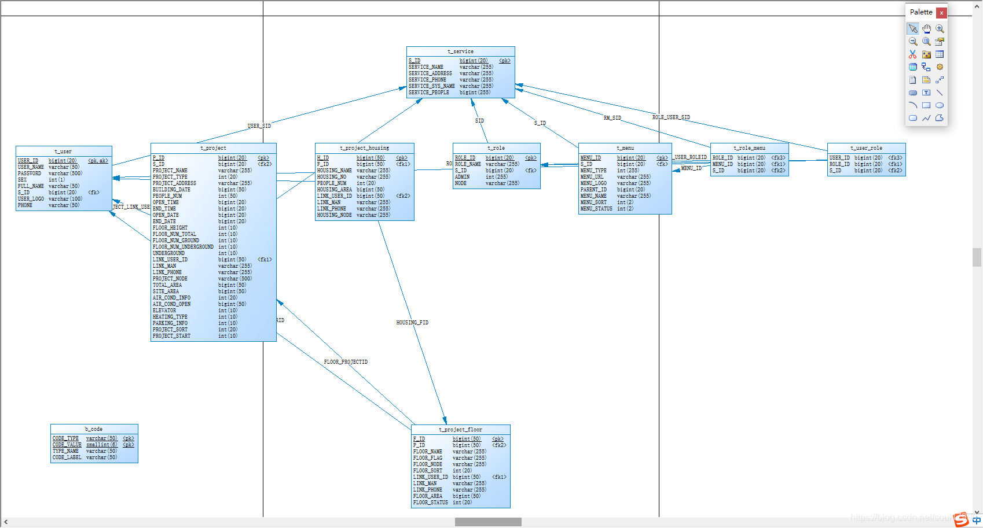Image resolution: width=983 pixels, height=528 pixels.
Task: Click the HOUSING_AREA column row
Action: click(365, 190)
